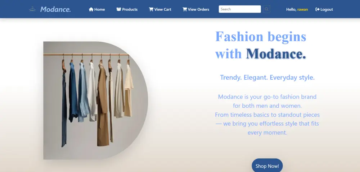Screen dimensions: 360x172
Task: Click the box icon beside Products
Action: click(119, 9)
